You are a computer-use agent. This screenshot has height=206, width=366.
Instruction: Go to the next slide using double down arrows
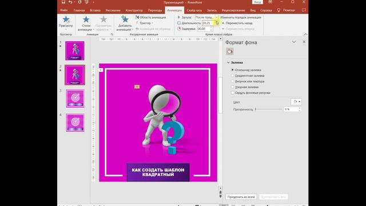coord(220,196)
